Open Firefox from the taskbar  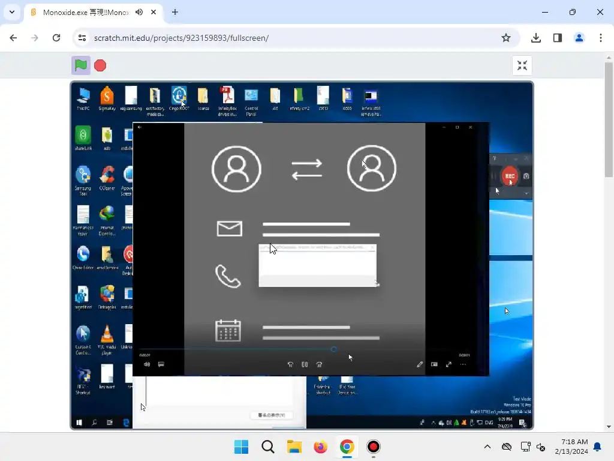321,447
